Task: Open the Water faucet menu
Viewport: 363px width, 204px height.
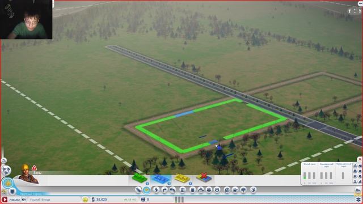Action: pyautogui.click(x=164, y=190)
